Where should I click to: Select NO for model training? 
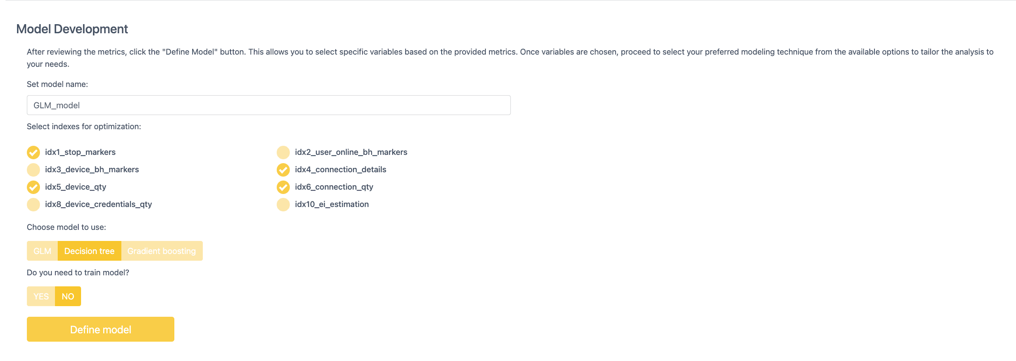(x=68, y=296)
